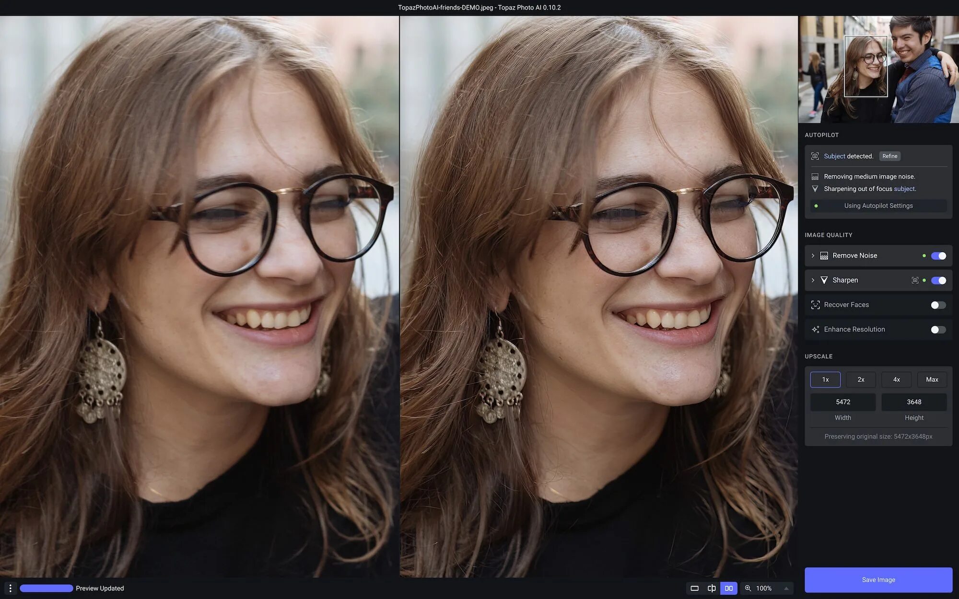Click the split-view comparison icon

(x=711, y=588)
